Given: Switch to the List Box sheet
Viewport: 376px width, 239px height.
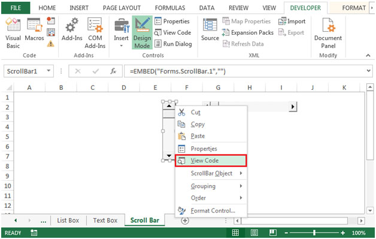Looking at the screenshot, I should [68, 220].
